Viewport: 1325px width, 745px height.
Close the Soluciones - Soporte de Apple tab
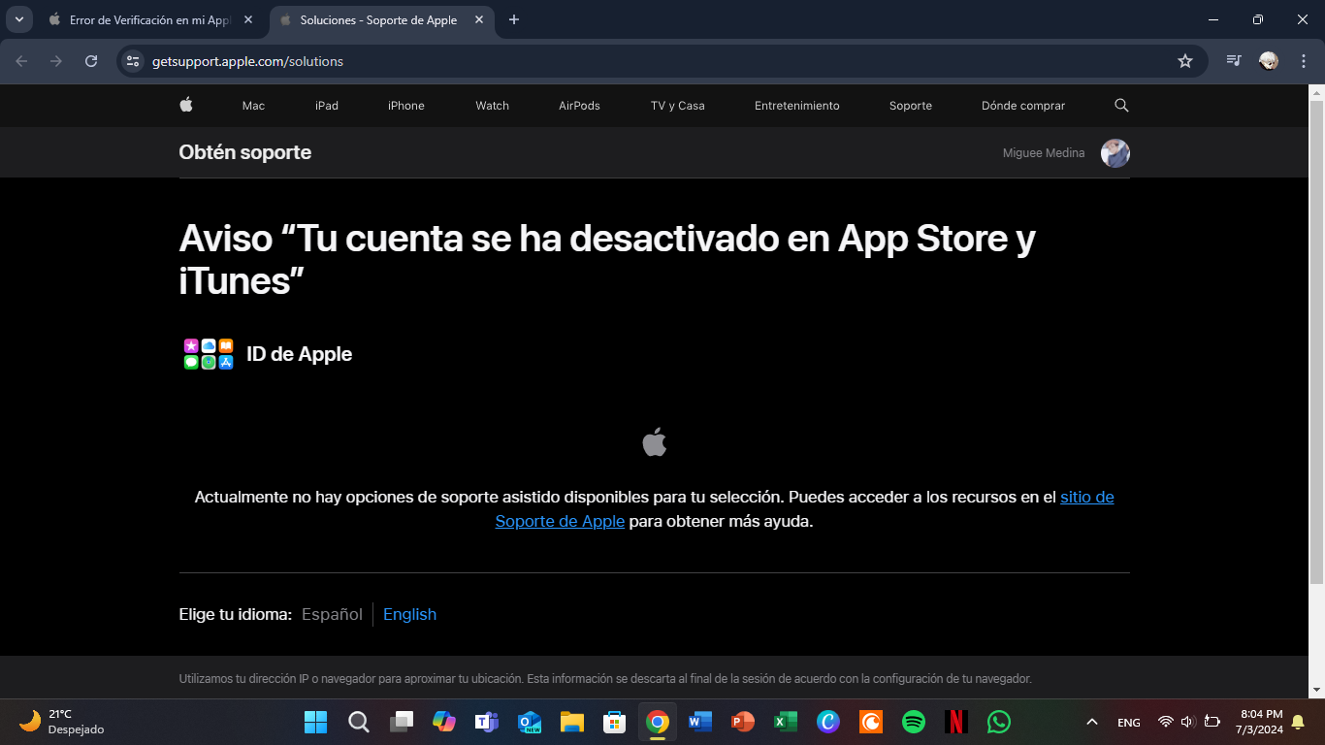click(478, 19)
